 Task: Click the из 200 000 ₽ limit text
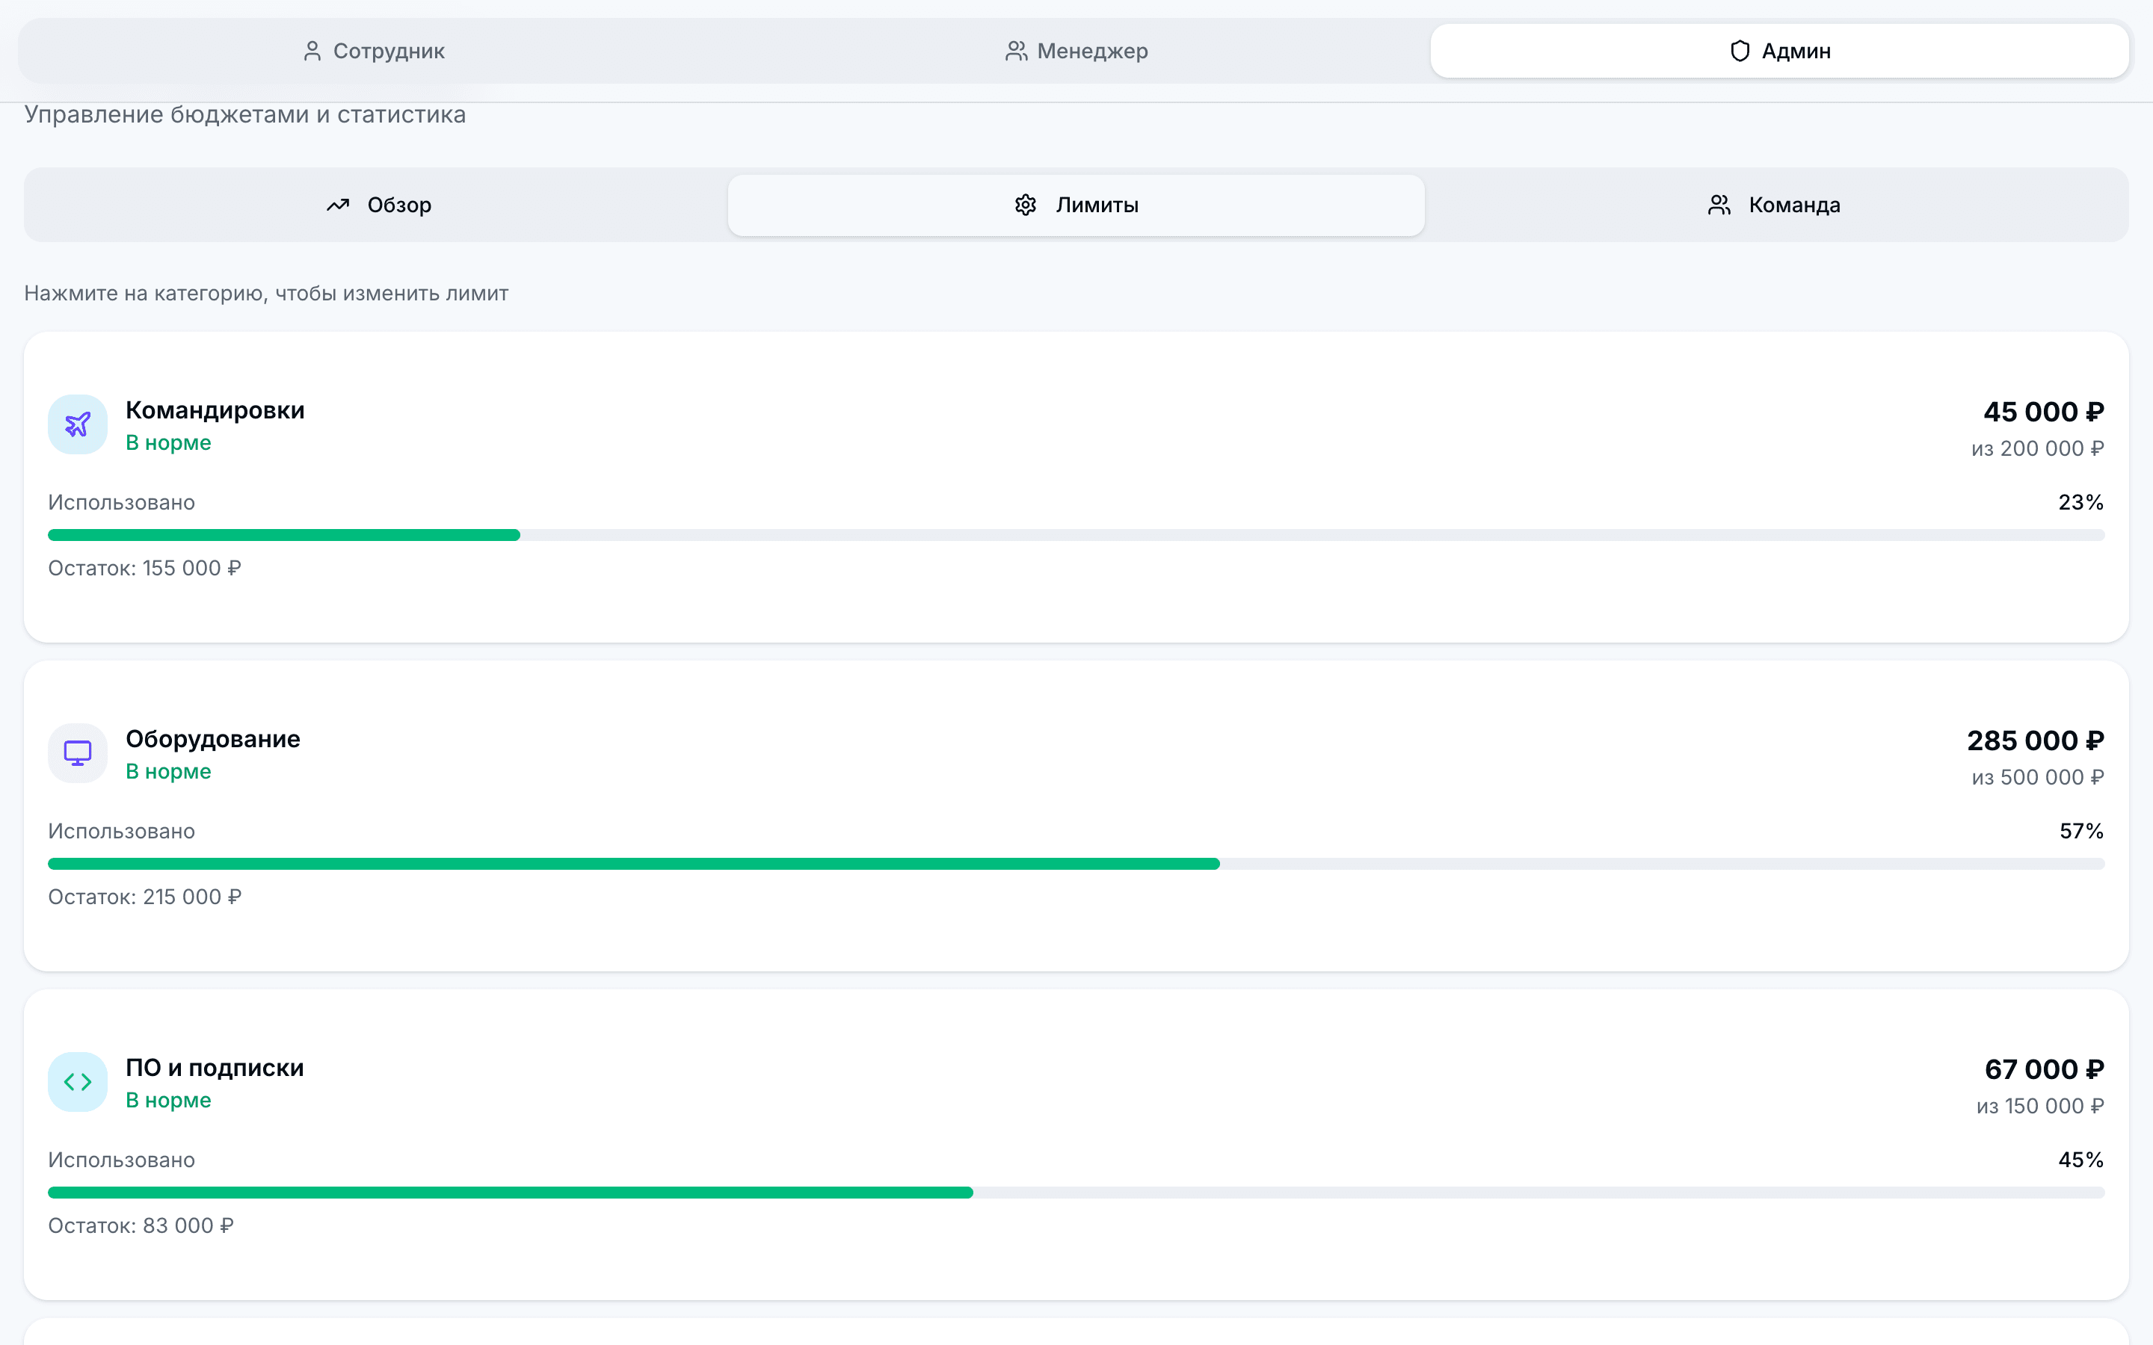pos(2037,448)
